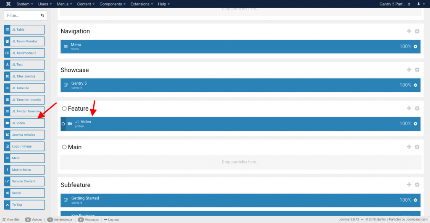The width and height of the screenshot is (430, 223).
Task: Open the Components menu
Action: [113, 4]
